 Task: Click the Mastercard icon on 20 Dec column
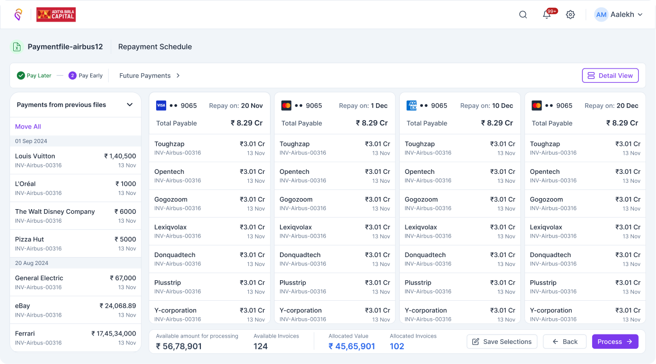coord(537,105)
